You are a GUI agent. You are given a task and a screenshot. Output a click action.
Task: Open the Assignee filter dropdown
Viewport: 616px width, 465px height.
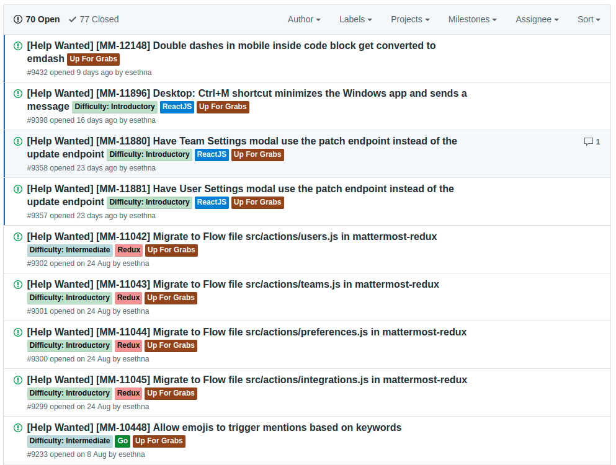pyautogui.click(x=537, y=19)
